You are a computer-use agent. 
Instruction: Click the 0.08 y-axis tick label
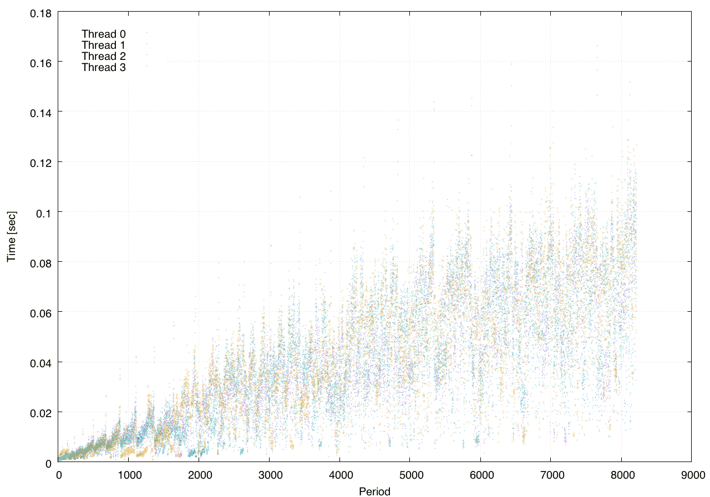pos(41,262)
